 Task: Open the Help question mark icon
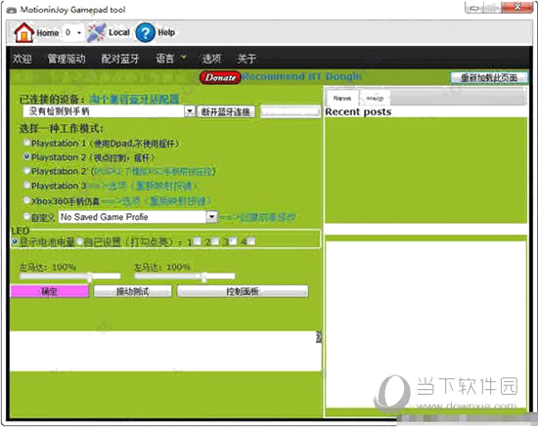(145, 33)
